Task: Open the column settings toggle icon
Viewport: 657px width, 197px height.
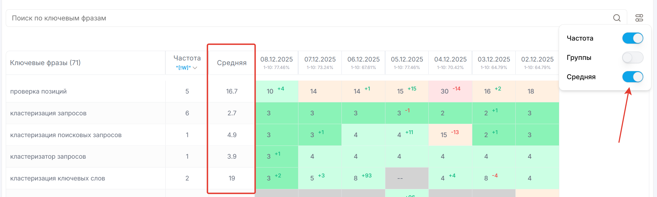Action: pos(639,18)
